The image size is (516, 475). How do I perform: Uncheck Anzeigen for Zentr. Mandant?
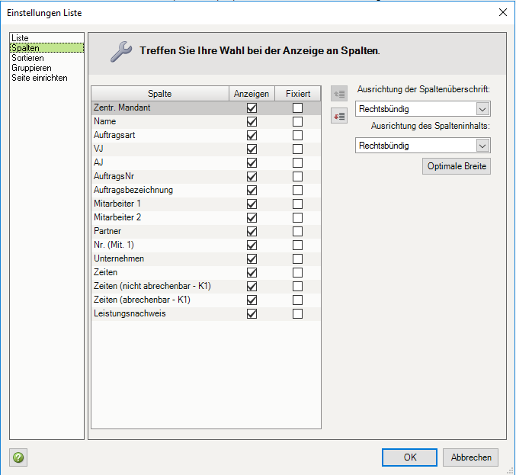252,108
